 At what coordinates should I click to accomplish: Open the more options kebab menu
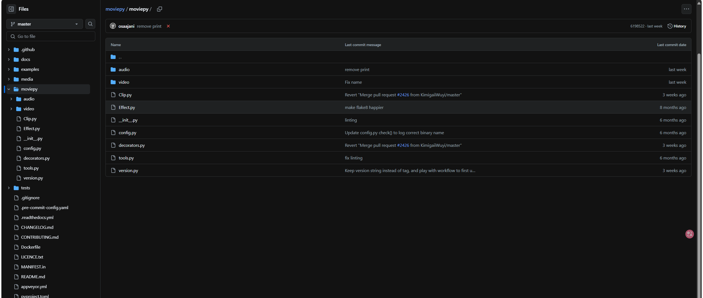tap(686, 9)
